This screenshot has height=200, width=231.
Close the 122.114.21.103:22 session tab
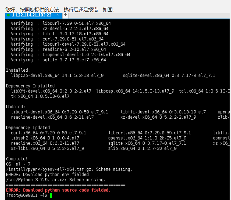[58, 15]
